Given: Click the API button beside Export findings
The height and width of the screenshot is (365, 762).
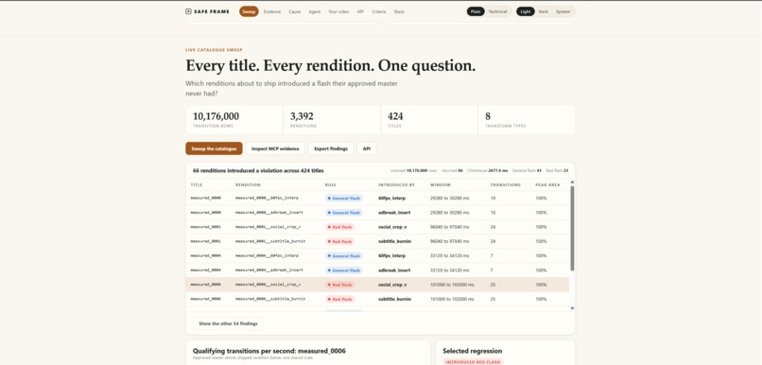Looking at the screenshot, I should (x=367, y=148).
